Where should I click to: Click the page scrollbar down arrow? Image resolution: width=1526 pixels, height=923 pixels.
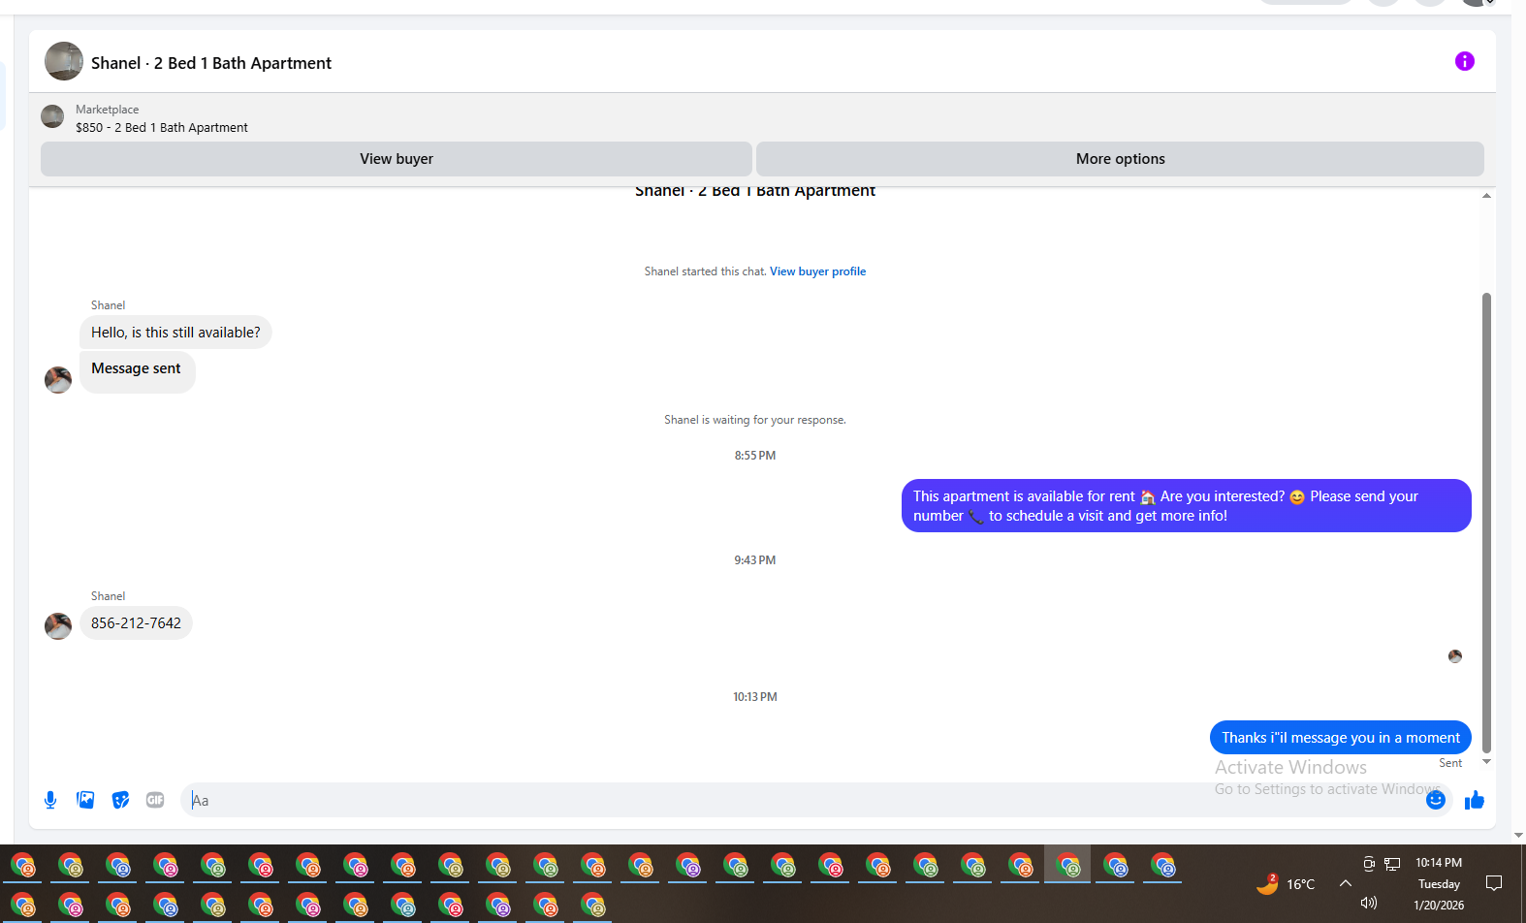click(x=1518, y=835)
